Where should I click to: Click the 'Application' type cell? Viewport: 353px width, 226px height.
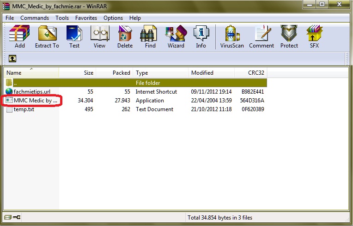tap(150, 101)
